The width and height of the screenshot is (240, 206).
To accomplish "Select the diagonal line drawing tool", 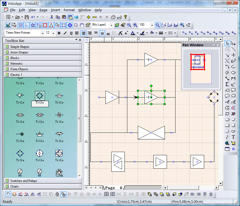I will [x=233, y=49].
